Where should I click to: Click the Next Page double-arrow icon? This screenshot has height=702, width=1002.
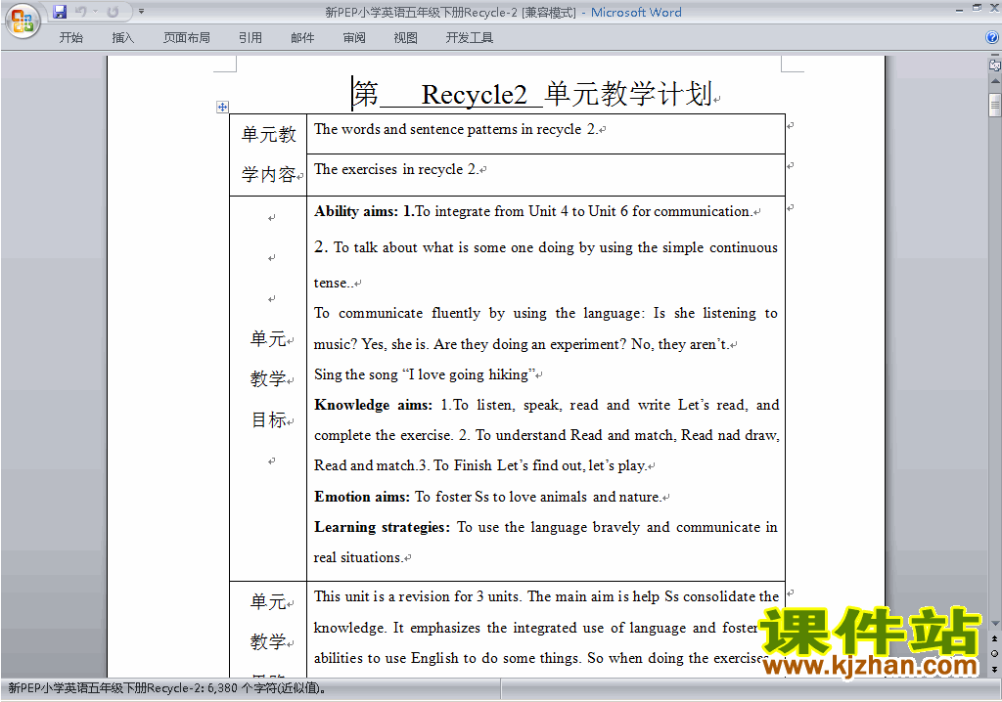coord(994,669)
